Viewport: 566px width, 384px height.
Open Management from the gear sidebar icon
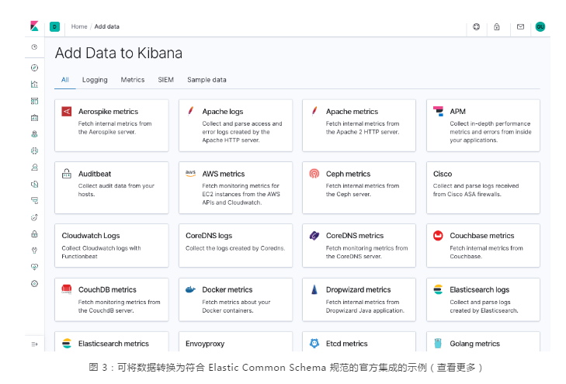click(34, 283)
